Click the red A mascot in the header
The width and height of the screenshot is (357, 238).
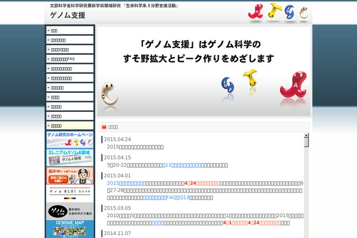tap(256, 12)
